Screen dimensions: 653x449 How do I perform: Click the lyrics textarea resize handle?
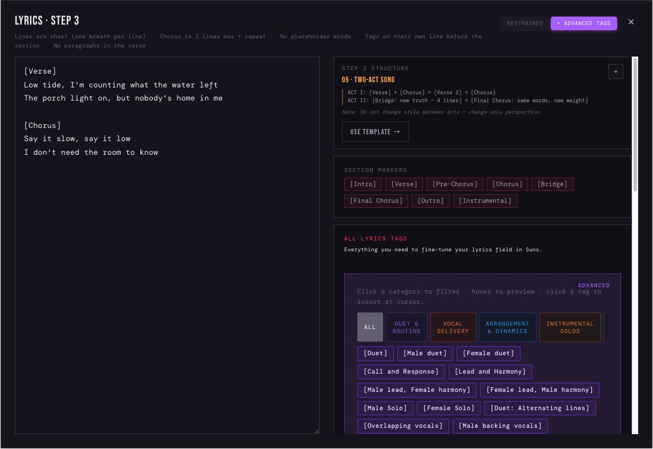coord(316,431)
